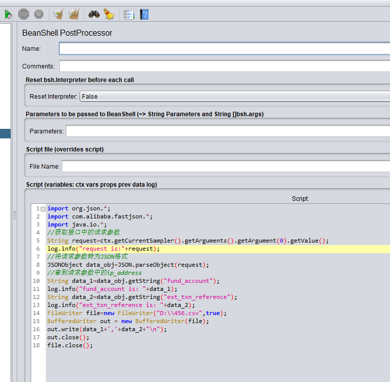Click the Comments text field
The height and width of the screenshot is (382, 390).
(x=224, y=66)
